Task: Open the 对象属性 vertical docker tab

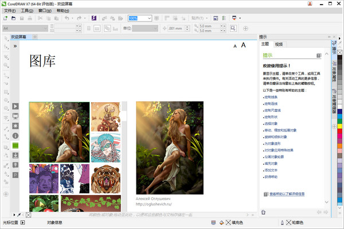Action: 334,72
